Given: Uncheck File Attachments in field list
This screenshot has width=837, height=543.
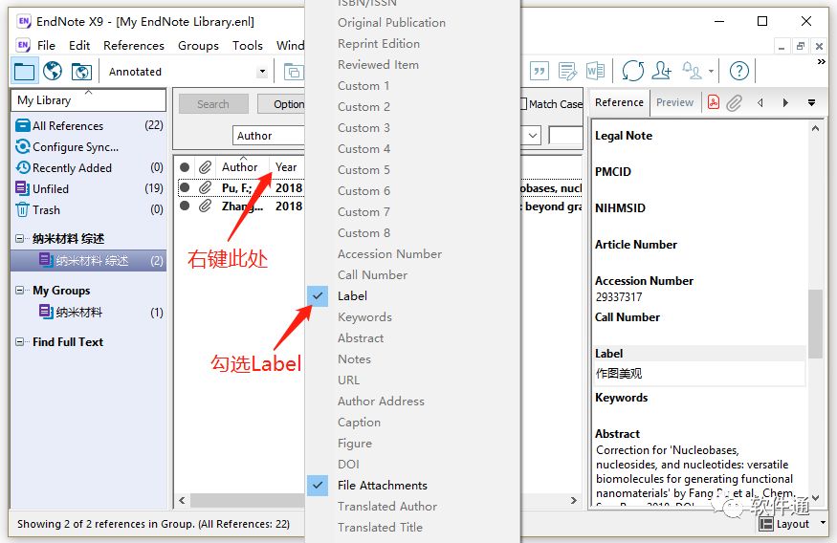Looking at the screenshot, I should pyautogui.click(x=318, y=485).
